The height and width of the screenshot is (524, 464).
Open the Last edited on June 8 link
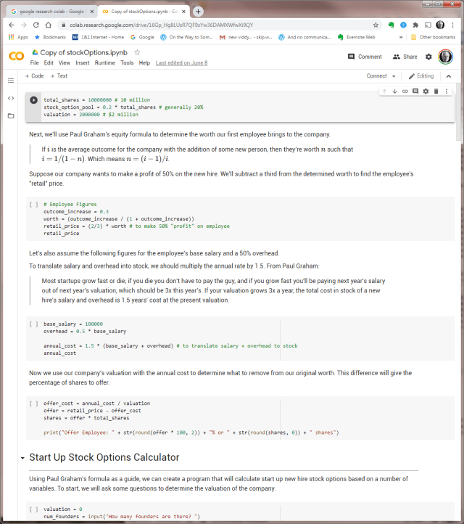tap(181, 63)
